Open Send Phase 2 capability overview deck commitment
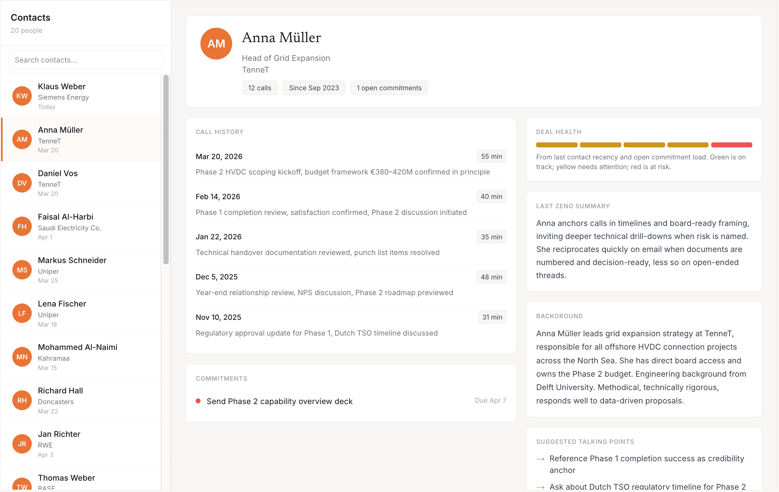 pos(351,401)
